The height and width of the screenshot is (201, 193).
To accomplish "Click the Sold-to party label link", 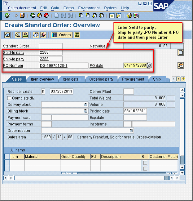I will click(14, 52).
